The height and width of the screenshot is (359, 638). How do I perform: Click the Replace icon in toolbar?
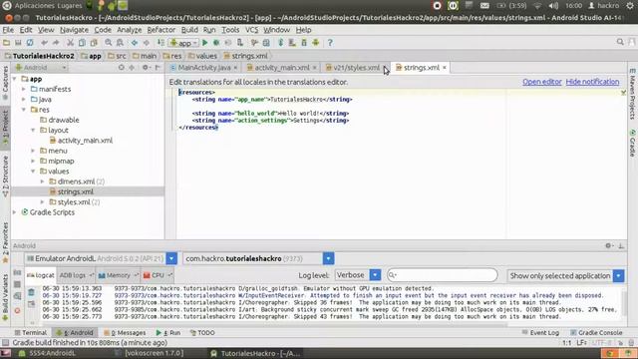tap(120, 42)
